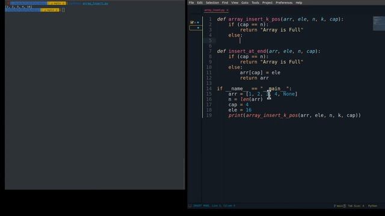The width and height of the screenshot is (385, 216).
Task: Click the [1, 2, 3, 4, 16] terminal output
Action: pos(19,7)
